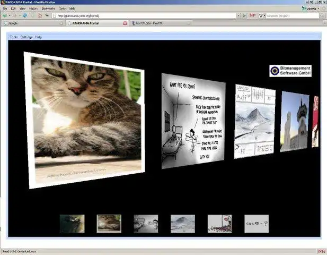
Task: Click the Gmail icon in the status bar
Action: pyautogui.click(x=321, y=251)
